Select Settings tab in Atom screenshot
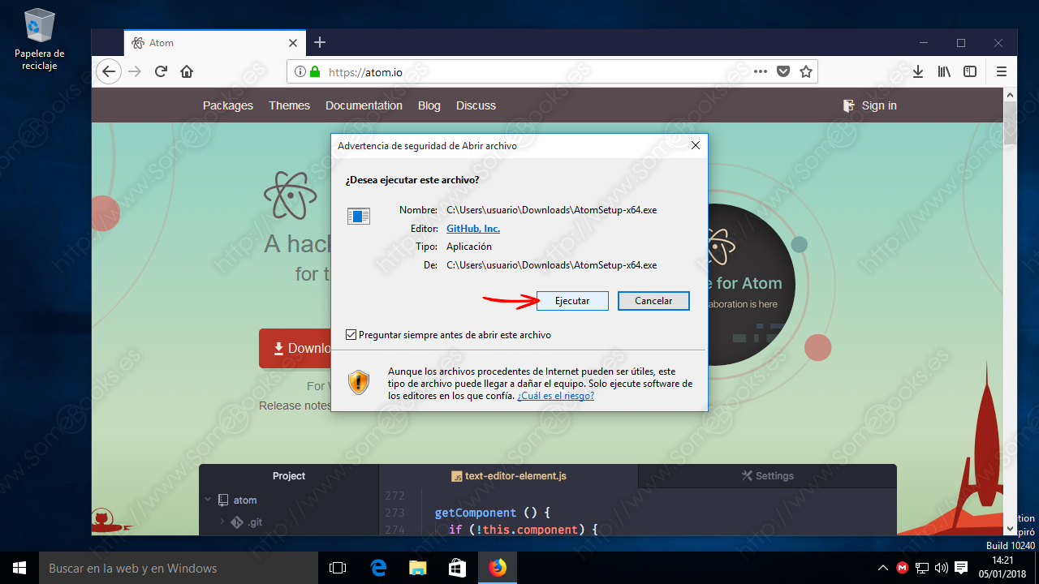Screen dimensions: 1039x584 [767, 476]
